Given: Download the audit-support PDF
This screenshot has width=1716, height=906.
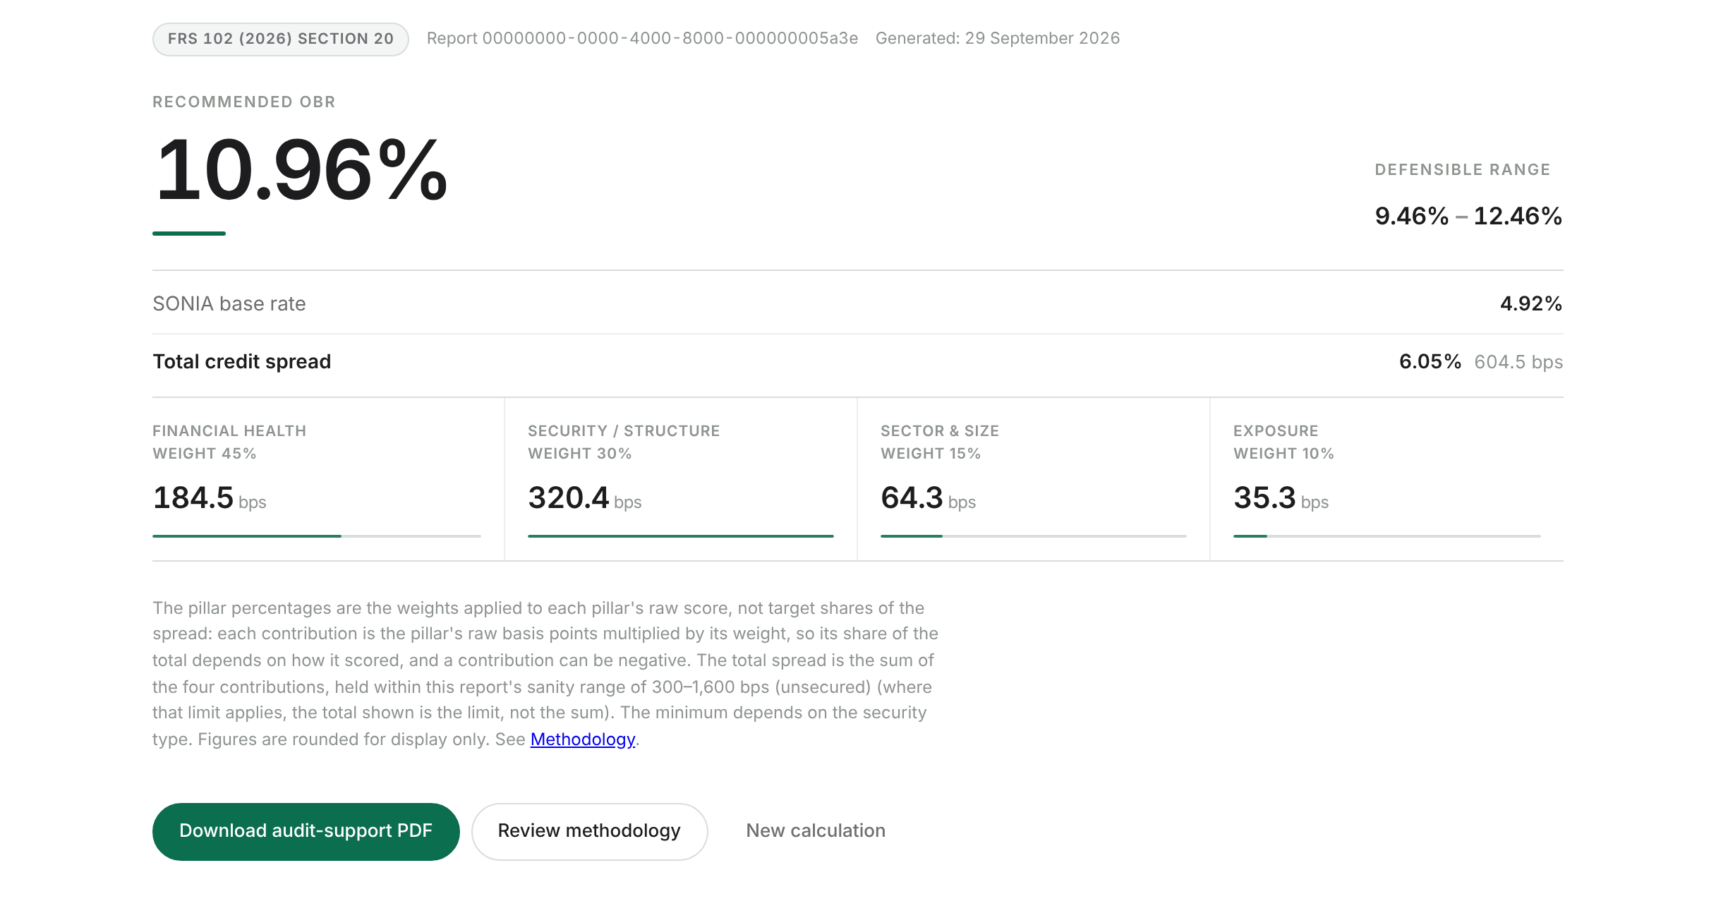Looking at the screenshot, I should 306,831.
